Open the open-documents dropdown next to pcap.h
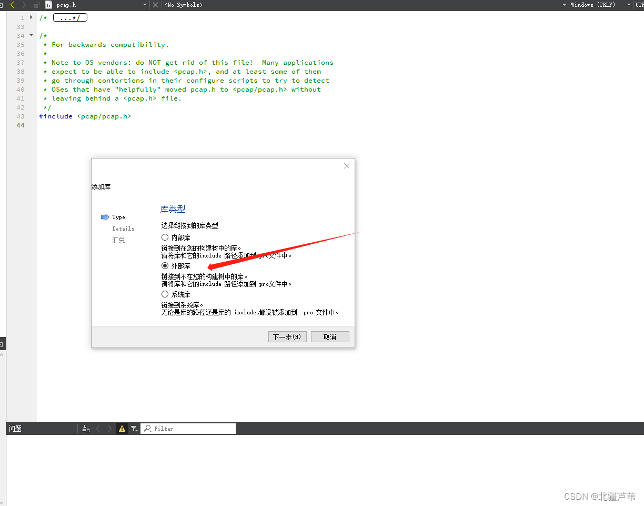This screenshot has height=506, width=644. [144, 5]
